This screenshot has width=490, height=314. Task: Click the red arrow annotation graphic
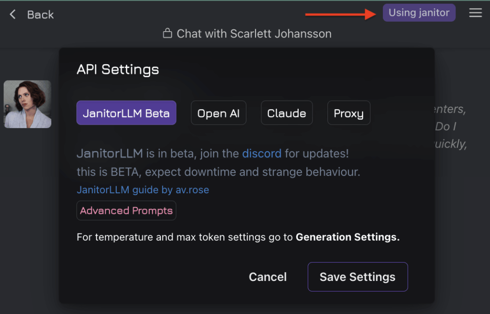(340, 14)
